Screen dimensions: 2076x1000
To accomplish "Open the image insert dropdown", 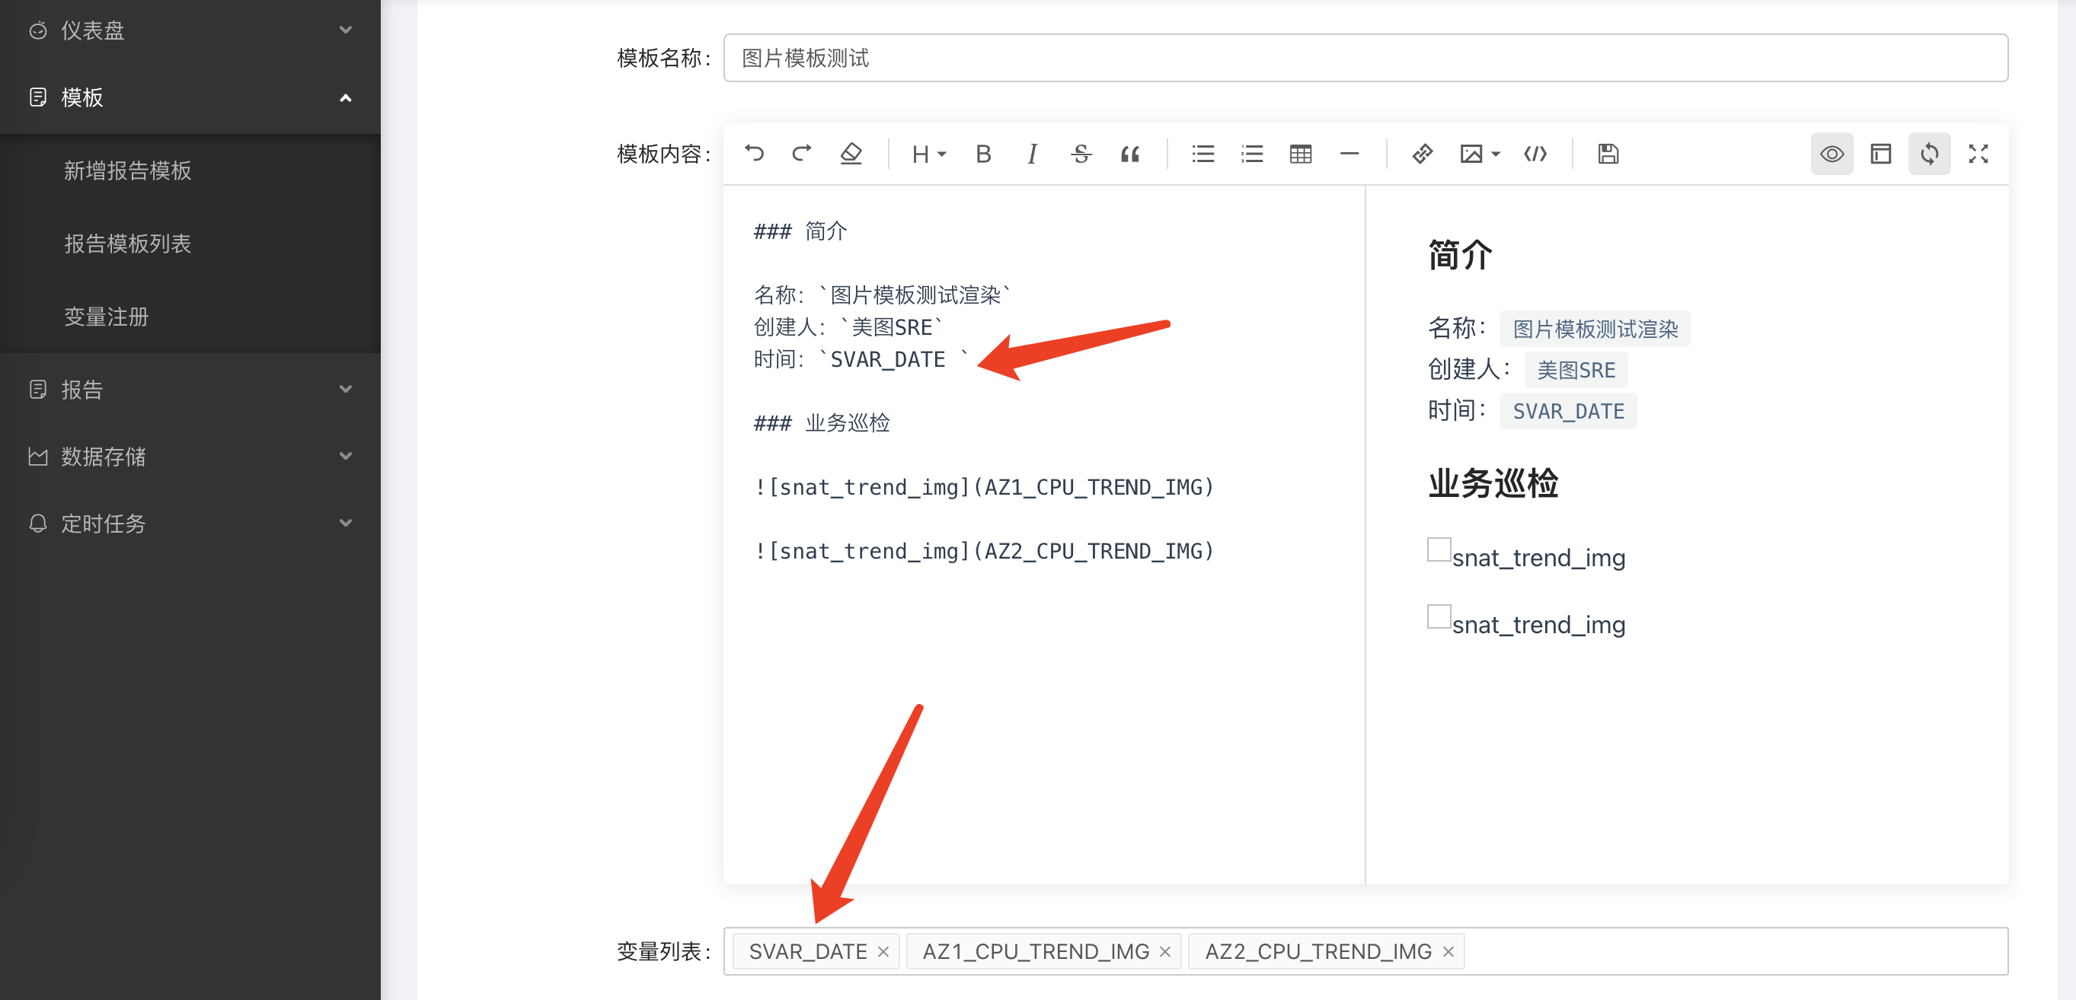I will pyautogui.click(x=1479, y=153).
